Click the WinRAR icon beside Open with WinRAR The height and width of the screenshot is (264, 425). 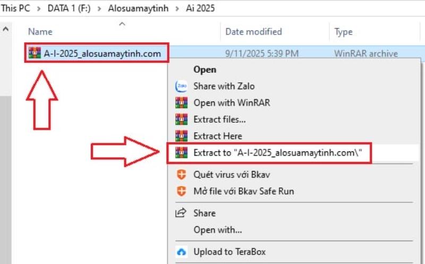coord(182,103)
